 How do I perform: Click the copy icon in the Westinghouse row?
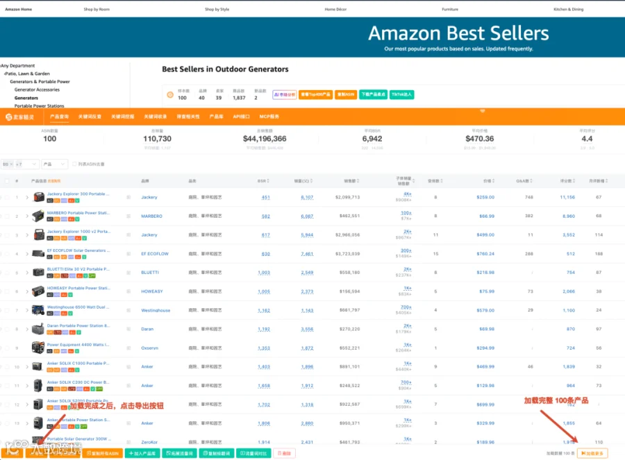coord(128,310)
